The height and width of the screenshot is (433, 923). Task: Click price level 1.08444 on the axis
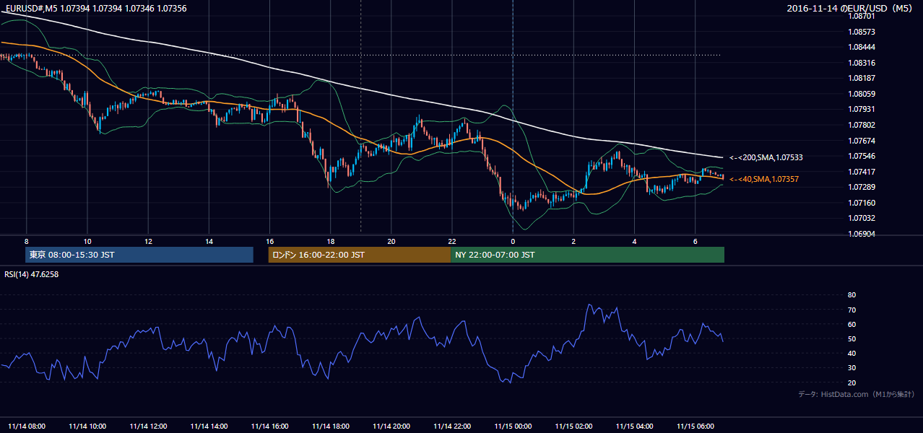pos(862,47)
